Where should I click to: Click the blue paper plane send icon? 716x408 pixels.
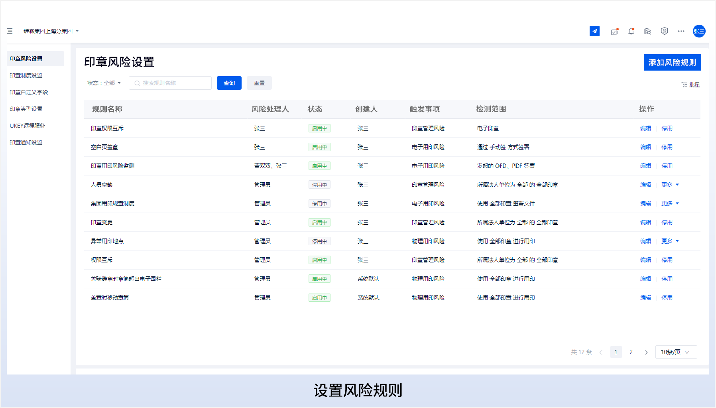point(594,31)
